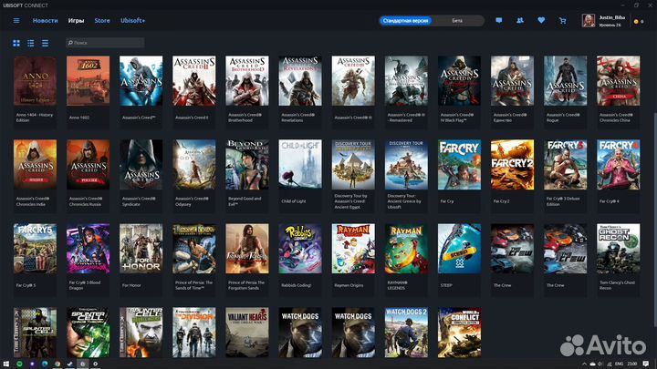Open the shopping cart
The width and height of the screenshot is (657, 369).
pos(563,20)
